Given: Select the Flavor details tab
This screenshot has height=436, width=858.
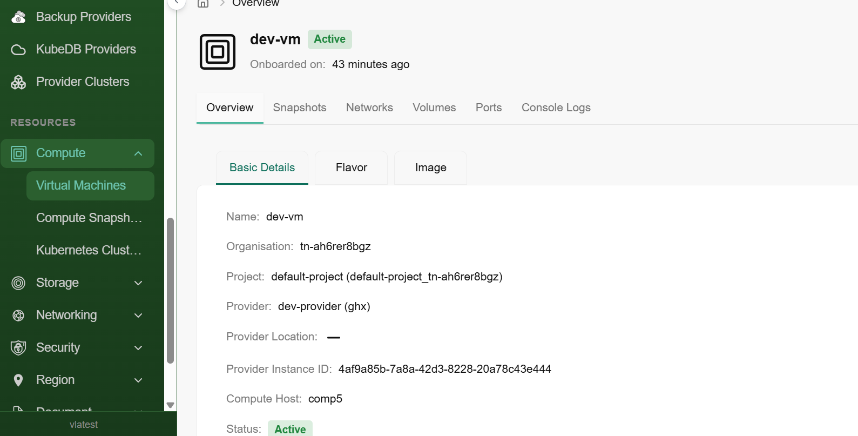Looking at the screenshot, I should tap(351, 167).
